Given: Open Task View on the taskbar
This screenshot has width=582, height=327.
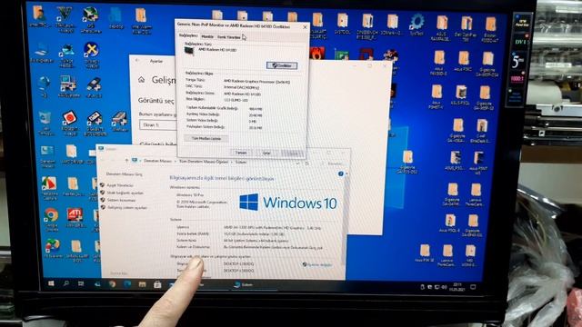Looking at the screenshot, I should point(81,283).
